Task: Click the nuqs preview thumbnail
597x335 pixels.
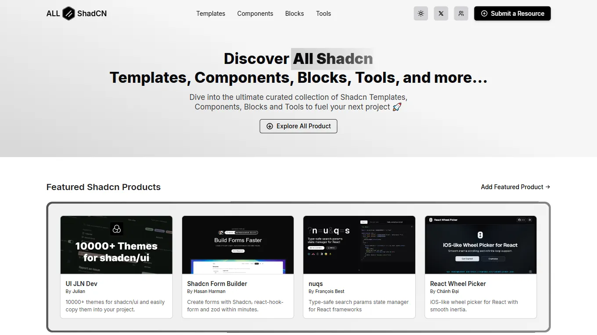Action: [359, 245]
